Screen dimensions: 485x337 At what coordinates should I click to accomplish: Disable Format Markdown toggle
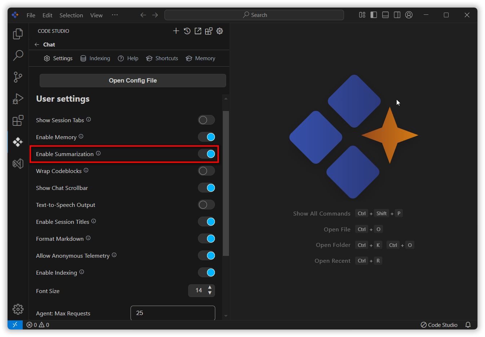pos(206,239)
